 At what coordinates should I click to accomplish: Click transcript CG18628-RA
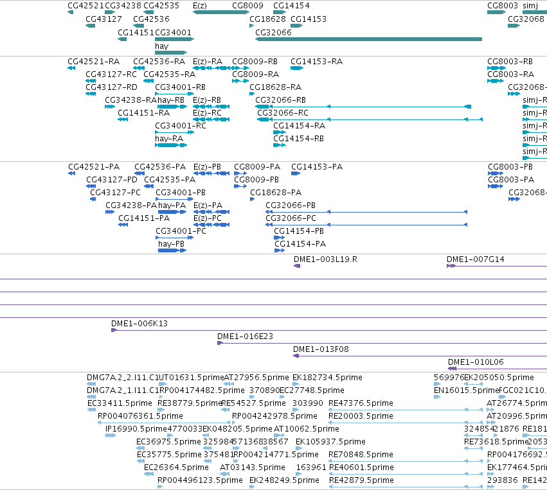(x=276, y=87)
